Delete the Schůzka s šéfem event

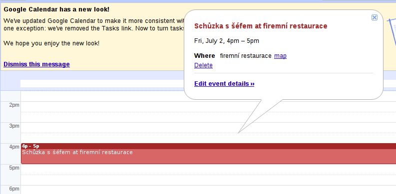click(203, 65)
